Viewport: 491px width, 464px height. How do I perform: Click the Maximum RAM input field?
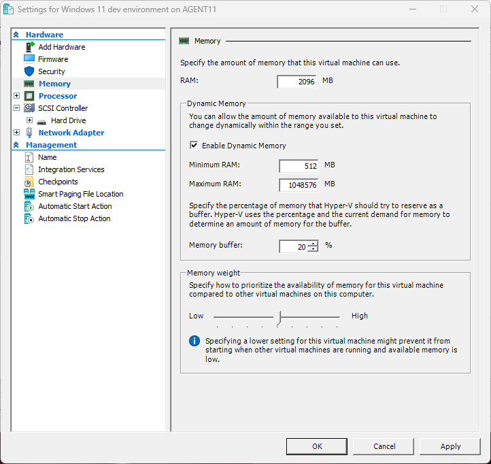point(299,185)
